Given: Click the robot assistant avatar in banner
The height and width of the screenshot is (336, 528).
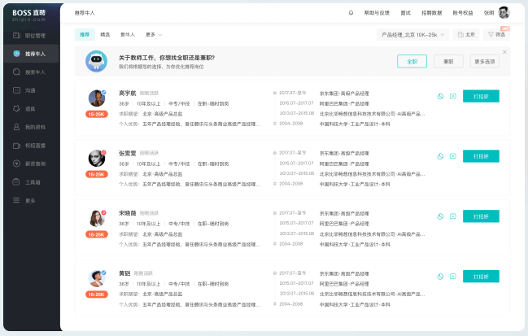Looking at the screenshot, I should [x=96, y=61].
